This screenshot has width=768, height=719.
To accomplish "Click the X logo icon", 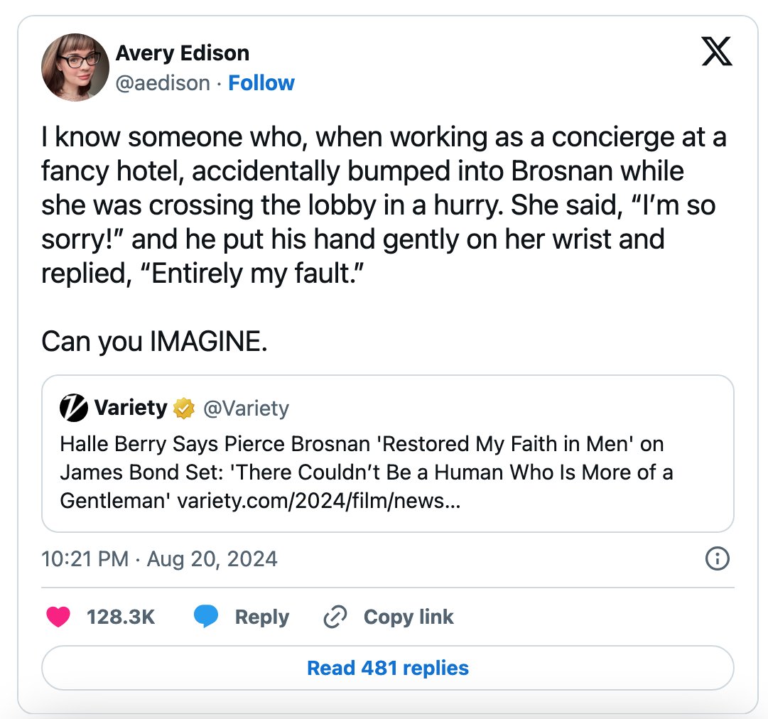I will (717, 51).
